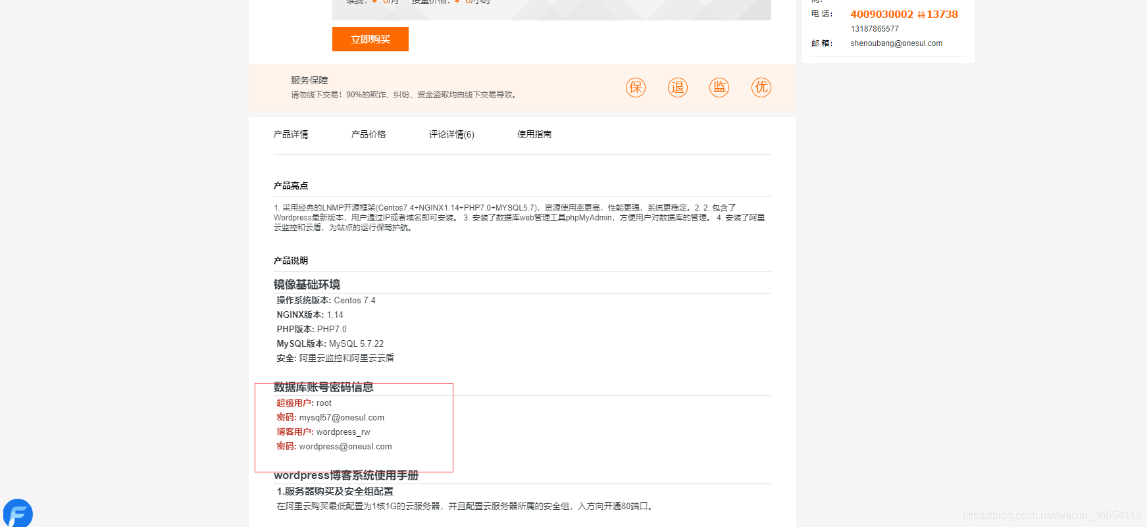Click the 博客用户: wordpress_rw line
1147x527 pixels.
(x=323, y=432)
